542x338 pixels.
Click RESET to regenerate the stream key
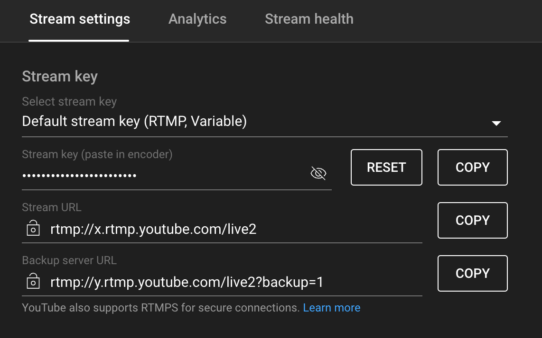386,167
